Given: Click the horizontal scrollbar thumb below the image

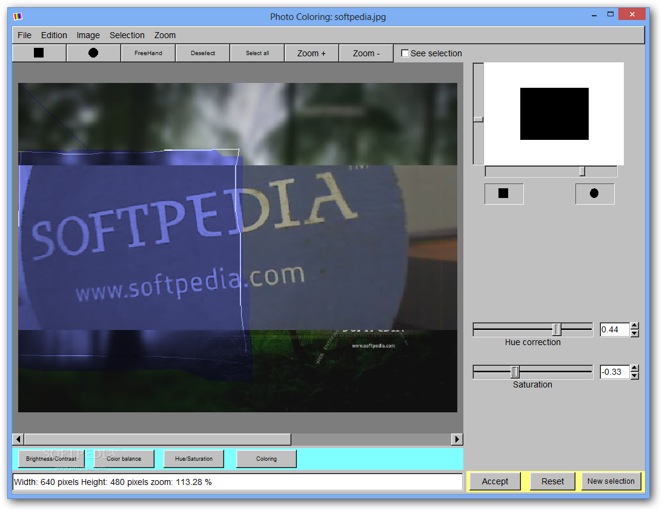Looking at the screenshot, I should coord(157,440).
